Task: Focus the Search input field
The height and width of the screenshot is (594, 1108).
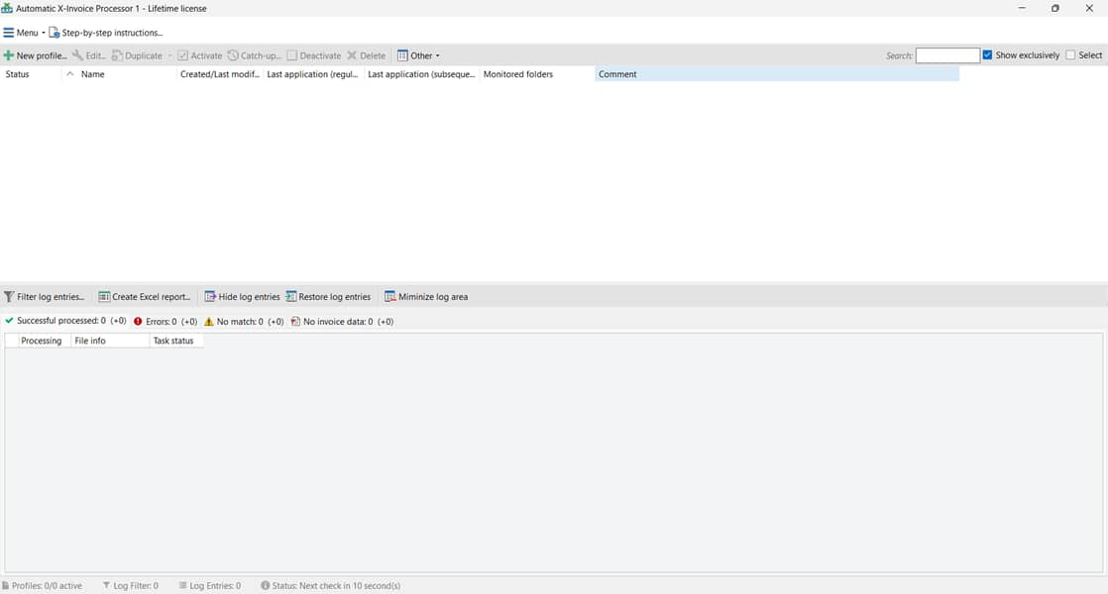Action: point(947,55)
